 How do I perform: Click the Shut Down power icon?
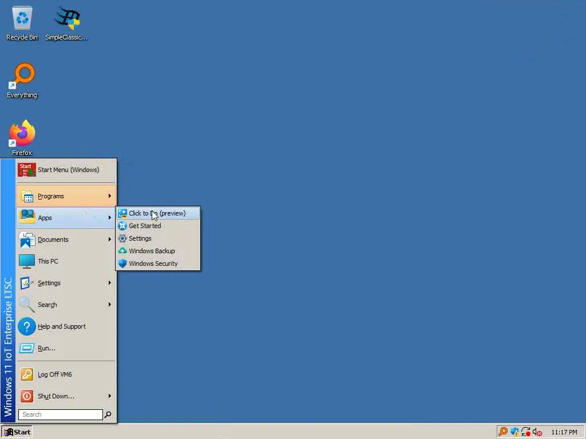[x=26, y=396]
